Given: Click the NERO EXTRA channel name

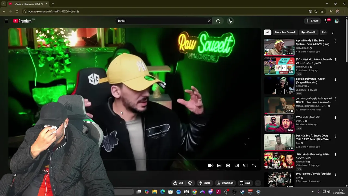Looking at the screenshot, I should [x=302, y=86].
